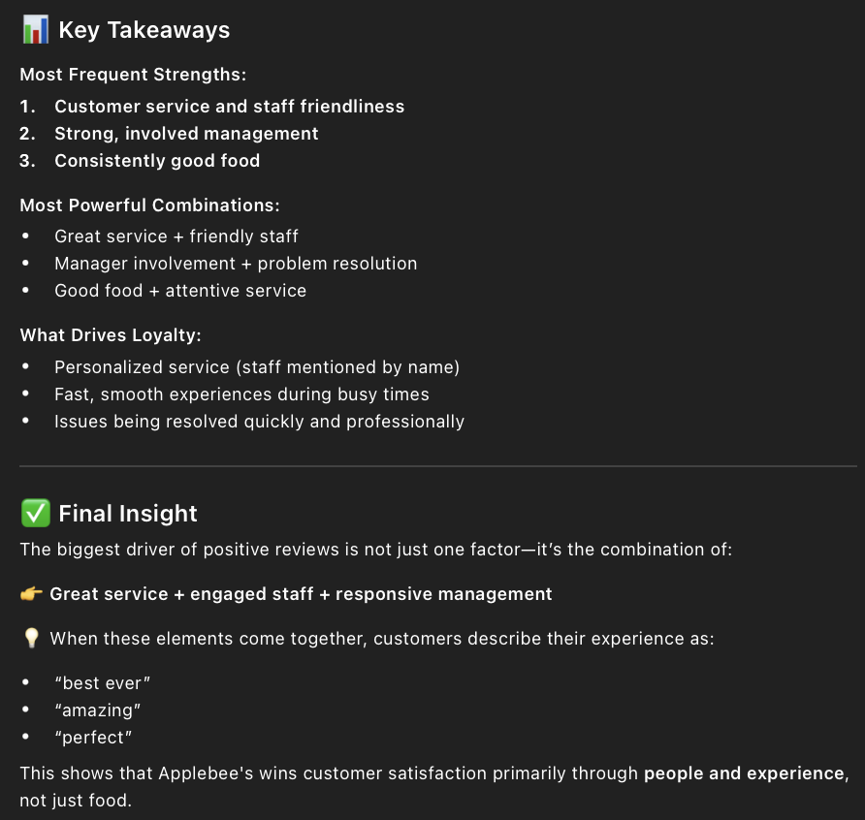The image size is (865, 820).
Task: Click the green checkmark emoji beside Final Insight
Action: (x=35, y=514)
